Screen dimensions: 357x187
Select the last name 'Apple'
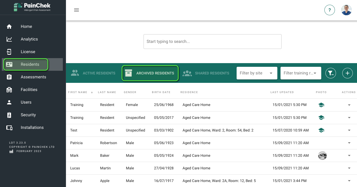click(x=105, y=181)
